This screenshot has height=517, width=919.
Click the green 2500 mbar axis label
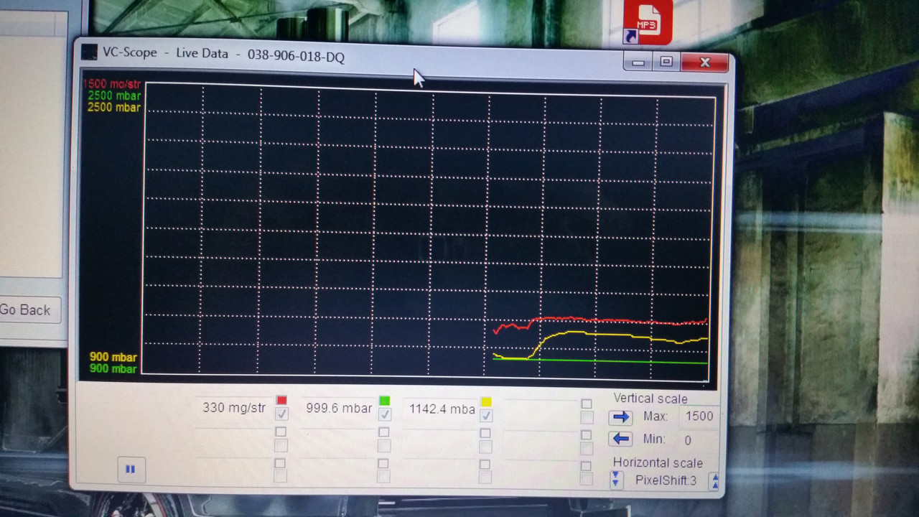pos(115,96)
